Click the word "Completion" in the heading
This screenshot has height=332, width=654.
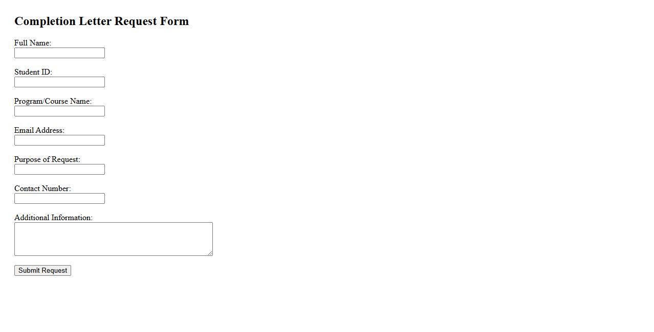click(x=45, y=21)
